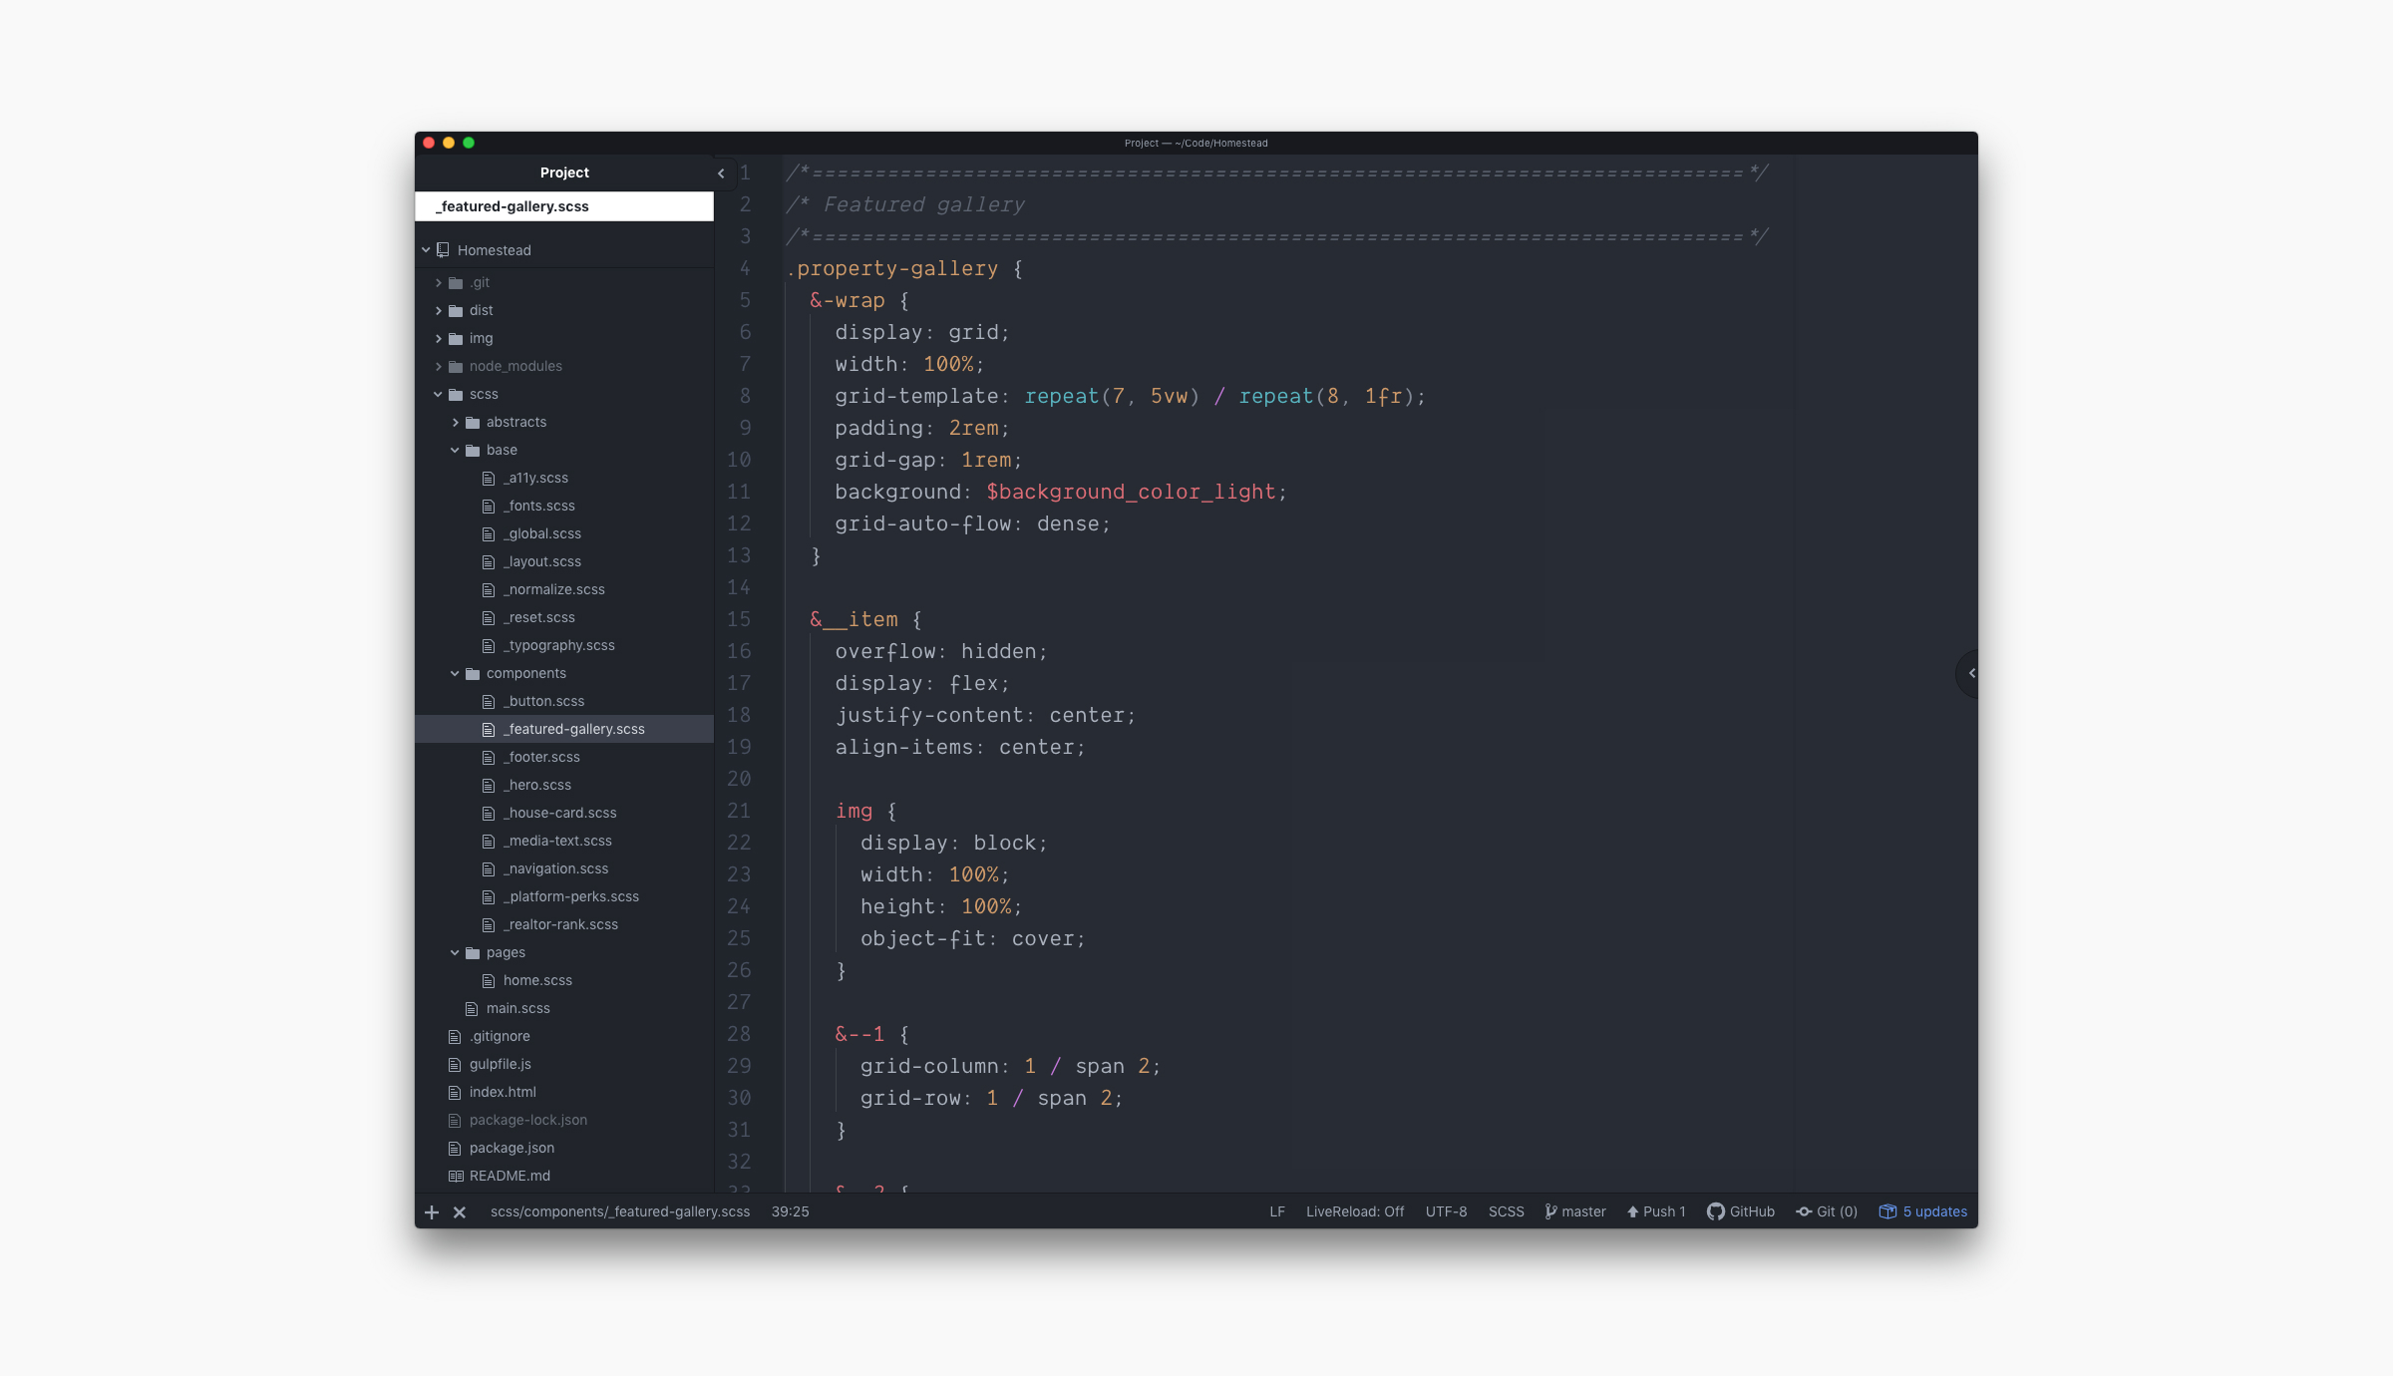
Task: Open the Git (0) panel
Action: pyautogui.click(x=1827, y=1211)
